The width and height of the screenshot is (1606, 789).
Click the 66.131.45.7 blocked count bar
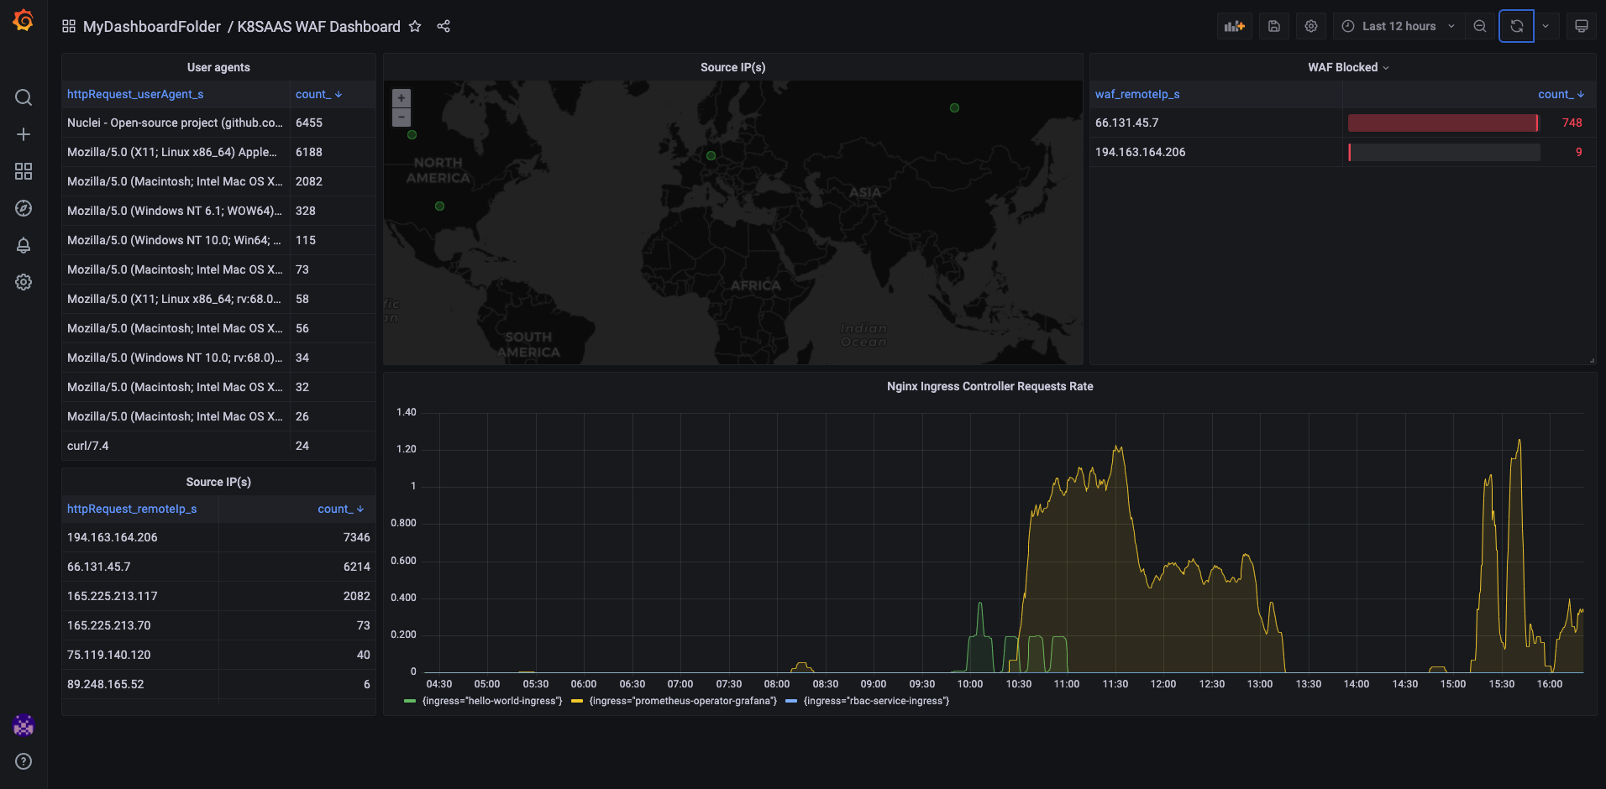click(x=1443, y=123)
